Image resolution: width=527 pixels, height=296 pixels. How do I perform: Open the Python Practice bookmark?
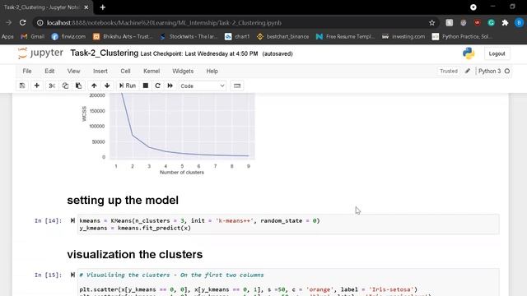462,36
